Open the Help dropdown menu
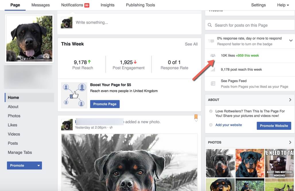The width and height of the screenshot is (295, 191). [283, 5]
